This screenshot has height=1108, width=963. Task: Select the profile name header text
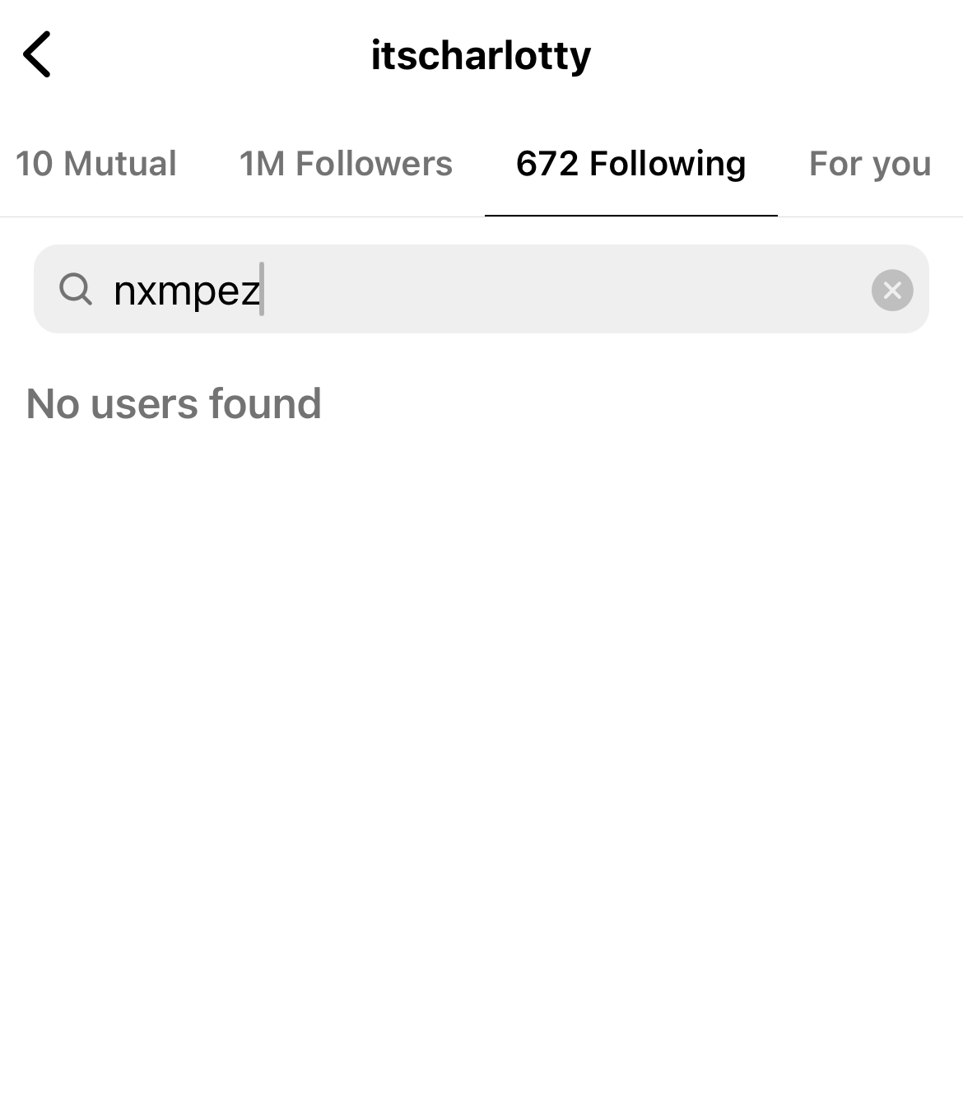[x=481, y=55]
